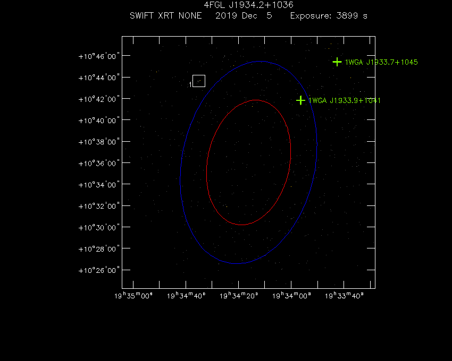Click the declination label +10°28'00"
This screenshot has height=361, width=452.
(99, 249)
